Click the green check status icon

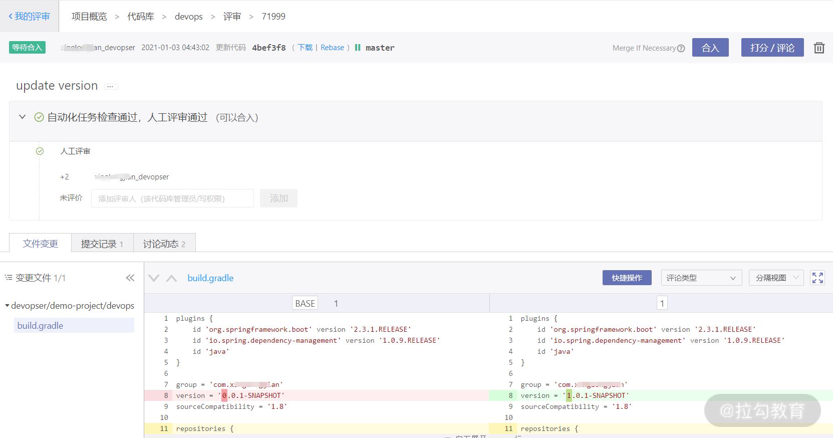coord(39,117)
